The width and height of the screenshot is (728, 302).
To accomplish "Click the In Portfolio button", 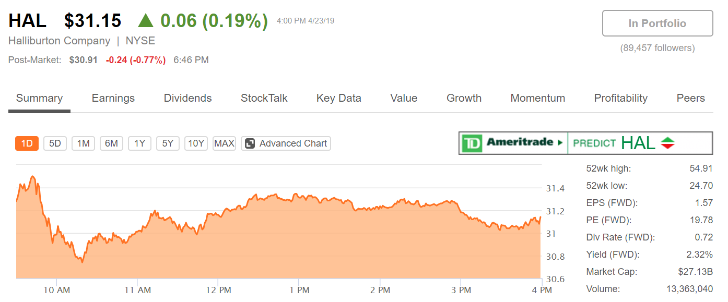I will (657, 23).
